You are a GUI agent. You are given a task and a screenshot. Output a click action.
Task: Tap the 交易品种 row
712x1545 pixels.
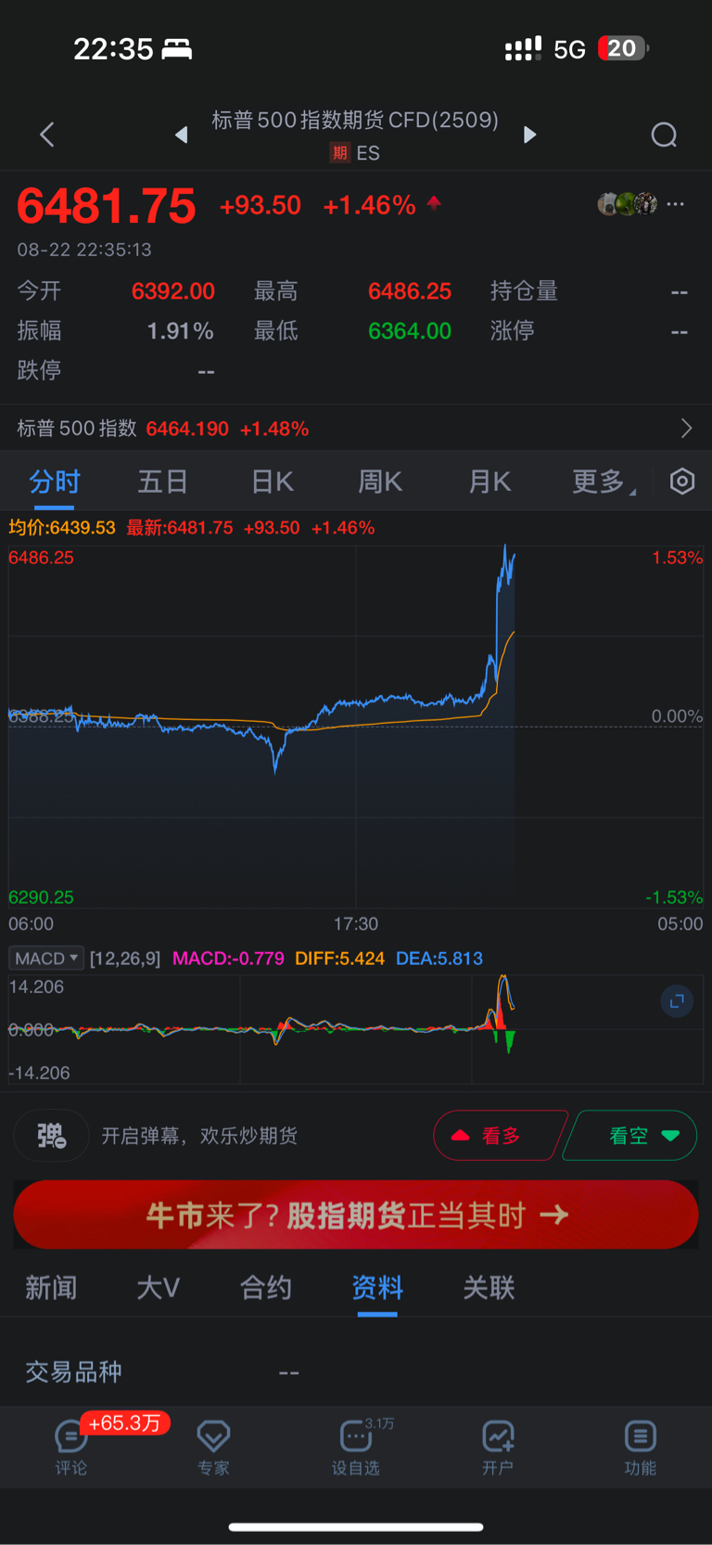tap(356, 1371)
